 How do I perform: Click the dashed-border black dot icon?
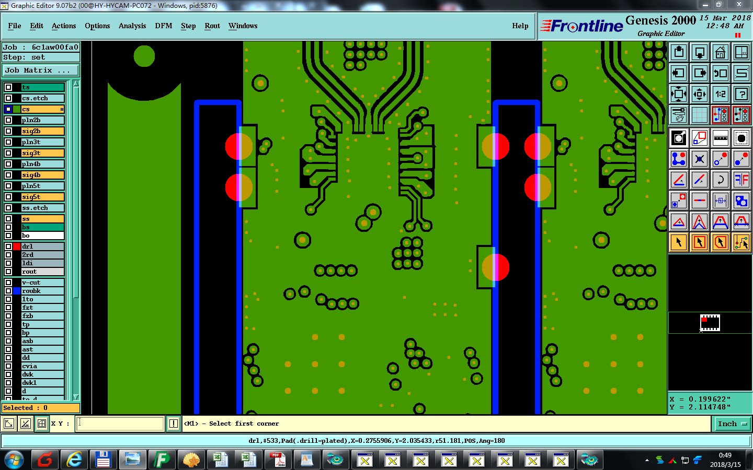click(741, 138)
